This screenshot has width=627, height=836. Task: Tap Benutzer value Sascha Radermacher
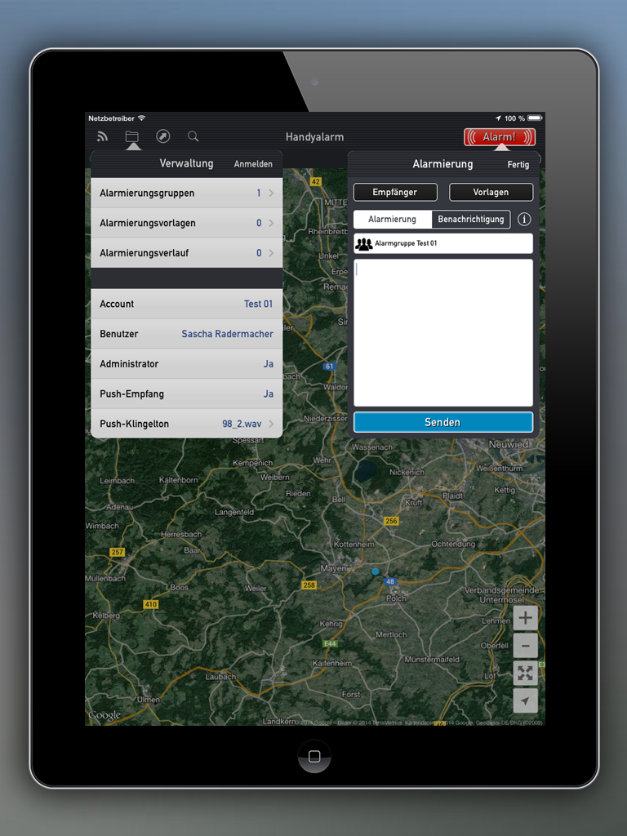(x=227, y=334)
